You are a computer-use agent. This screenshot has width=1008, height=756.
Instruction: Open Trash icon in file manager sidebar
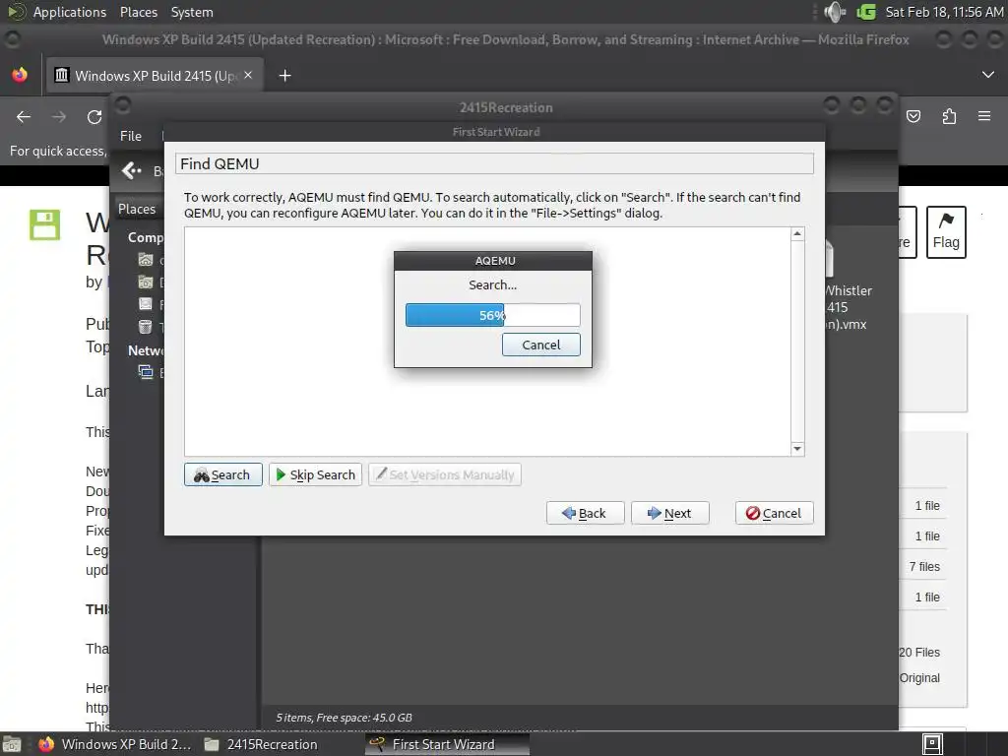(x=146, y=327)
